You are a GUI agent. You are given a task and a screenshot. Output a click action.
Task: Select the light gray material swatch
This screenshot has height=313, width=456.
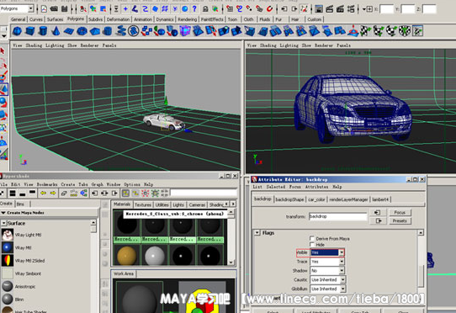tap(155, 256)
